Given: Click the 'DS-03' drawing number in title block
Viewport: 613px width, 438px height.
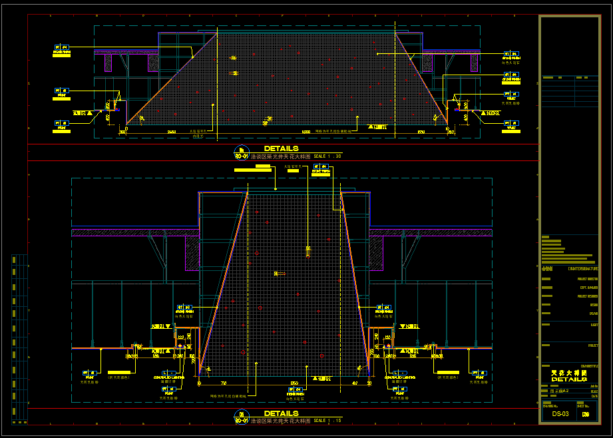Looking at the screenshot, I should click(560, 414).
